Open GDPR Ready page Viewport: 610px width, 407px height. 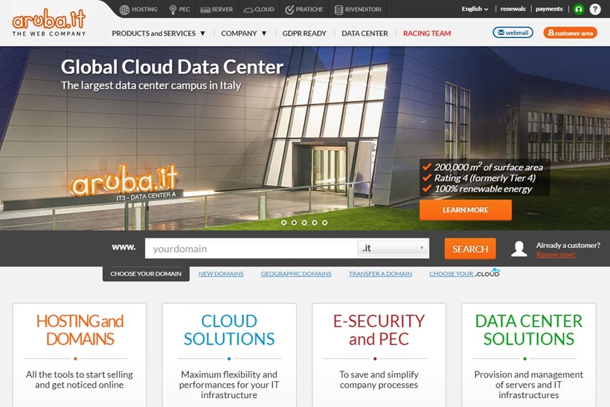[304, 33]
